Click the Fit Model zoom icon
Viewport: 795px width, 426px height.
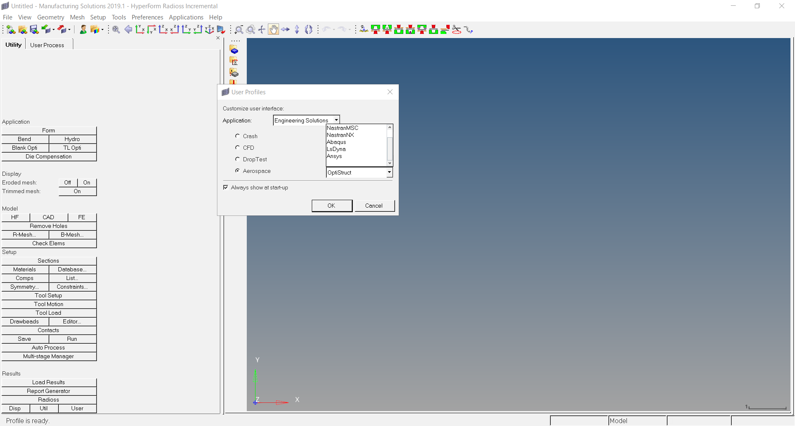(x=116, y=30)
